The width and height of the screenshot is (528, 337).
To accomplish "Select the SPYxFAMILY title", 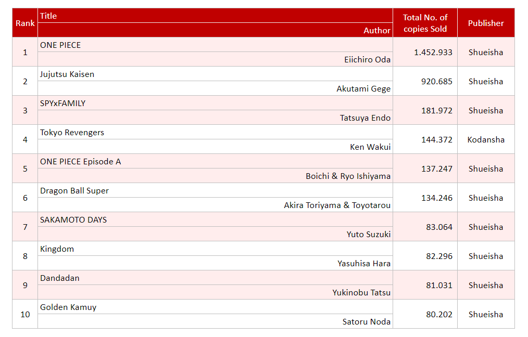I will 62,103.
